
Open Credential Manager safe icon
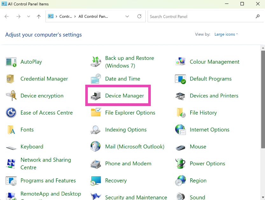11,79
